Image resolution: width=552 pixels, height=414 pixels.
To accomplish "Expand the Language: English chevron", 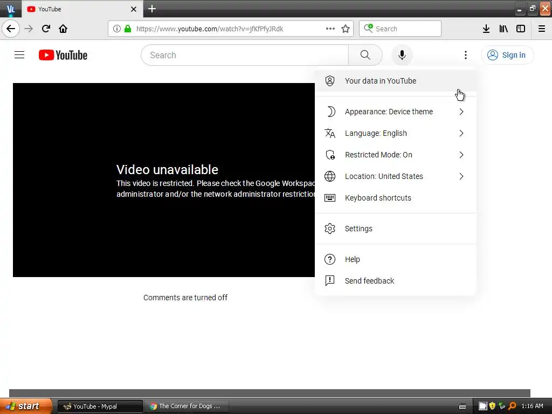I will tap(461, 133).
